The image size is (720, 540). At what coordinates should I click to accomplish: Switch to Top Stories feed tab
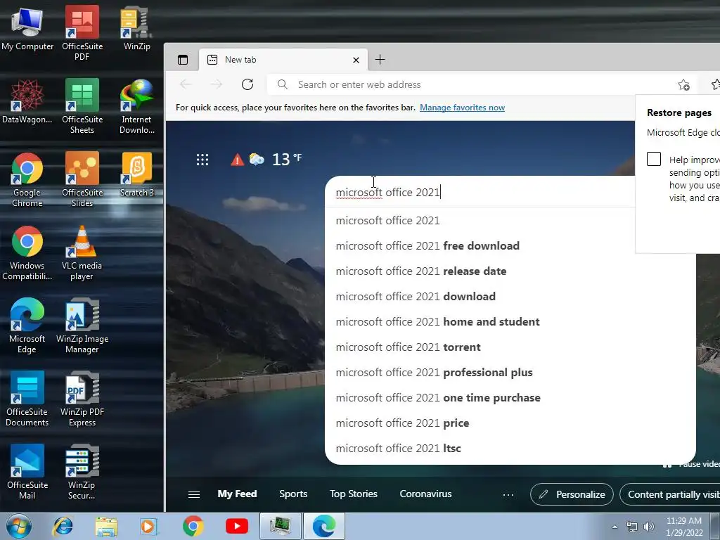354,494
